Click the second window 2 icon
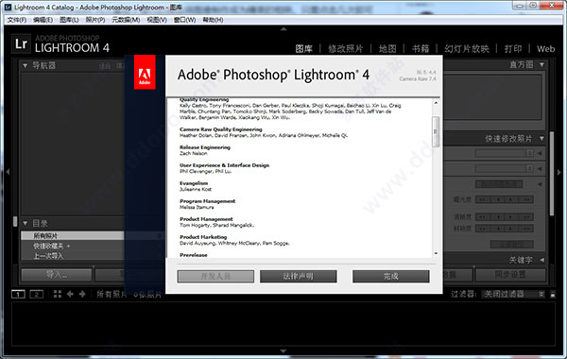Viewport: 567px width, 359px height. click(x=36, y=295)
